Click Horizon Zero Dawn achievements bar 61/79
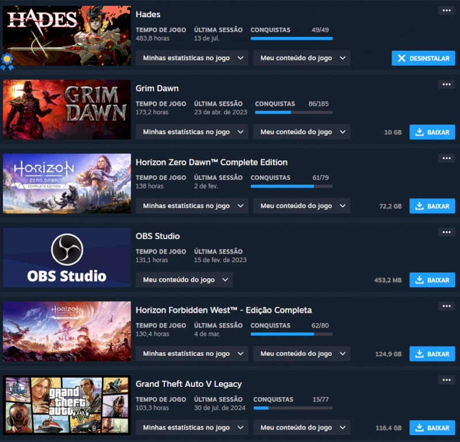This screenshot has height=442, width=460. [292, 186]
